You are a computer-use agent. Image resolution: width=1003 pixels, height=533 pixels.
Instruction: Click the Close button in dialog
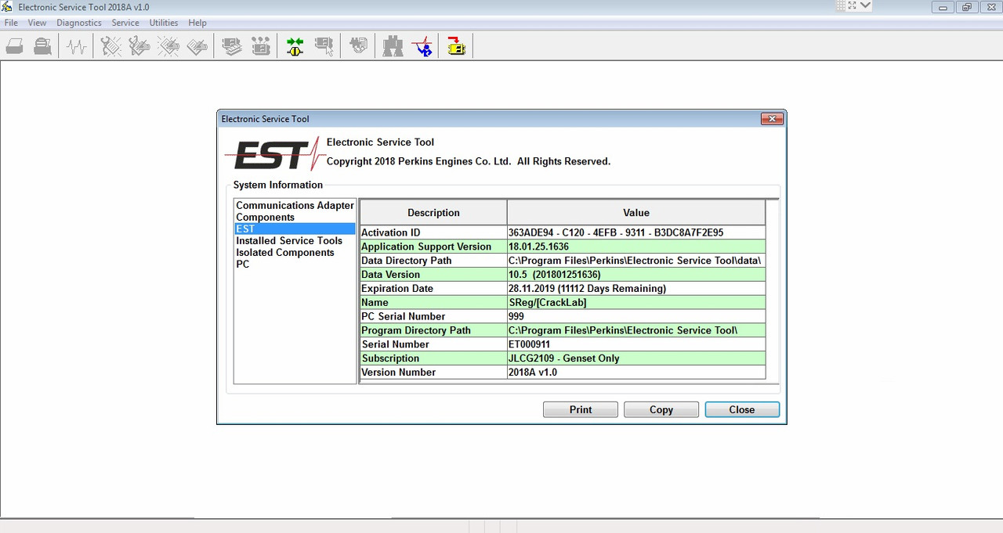tap(742, 409)
